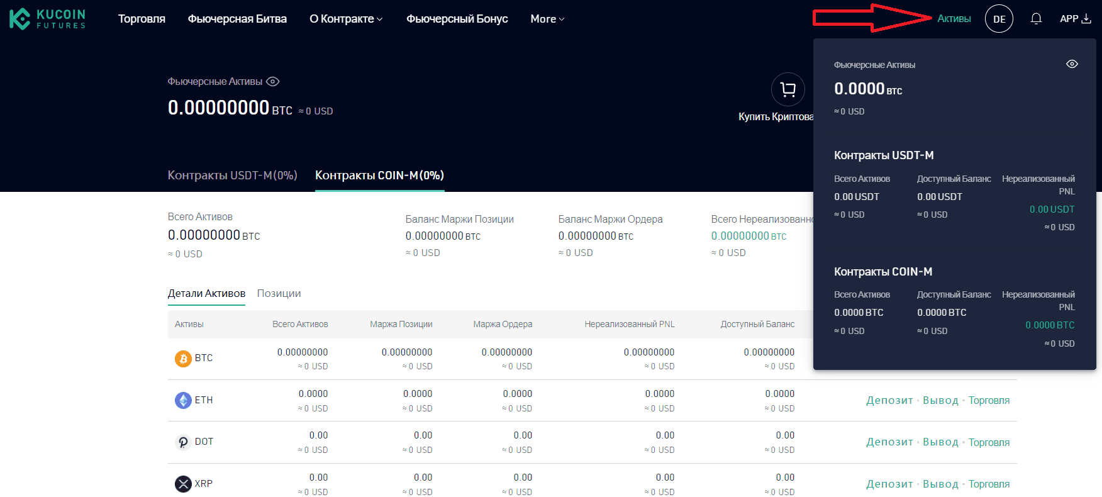This screenshot has height=497, width=1102.
Task: Click Депозит link in DOT row
Action: click(889, 442)
